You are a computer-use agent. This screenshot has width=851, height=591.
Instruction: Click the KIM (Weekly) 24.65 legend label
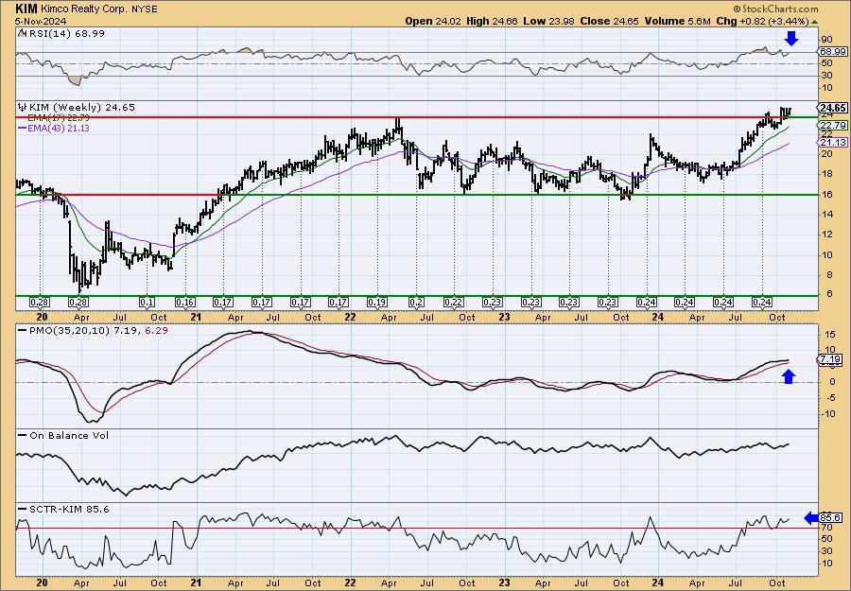pos(81,108)
